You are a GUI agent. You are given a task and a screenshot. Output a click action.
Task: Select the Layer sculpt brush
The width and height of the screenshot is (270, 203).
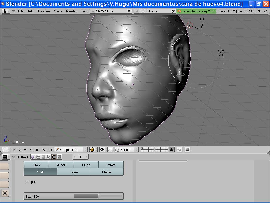(x=74, y=172)
